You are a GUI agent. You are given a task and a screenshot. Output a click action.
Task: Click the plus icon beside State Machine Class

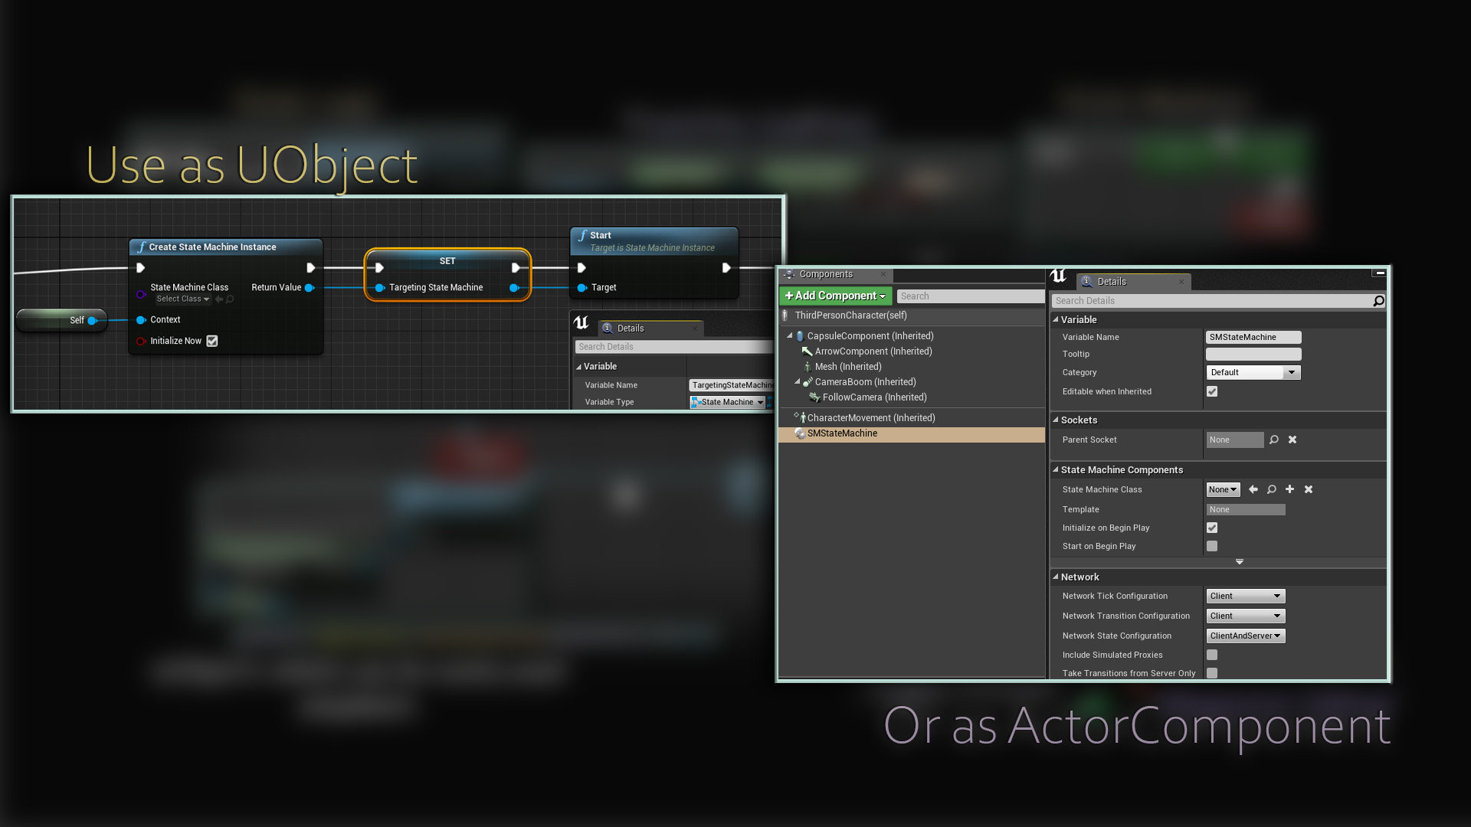1289,489
